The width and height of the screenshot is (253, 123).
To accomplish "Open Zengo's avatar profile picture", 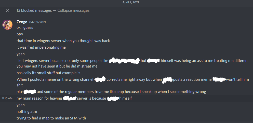I will pyautogui.click(x=7, y=24).
